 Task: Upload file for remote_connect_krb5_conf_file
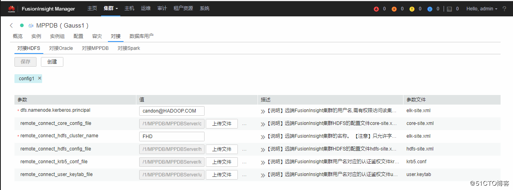pos(222,162)
